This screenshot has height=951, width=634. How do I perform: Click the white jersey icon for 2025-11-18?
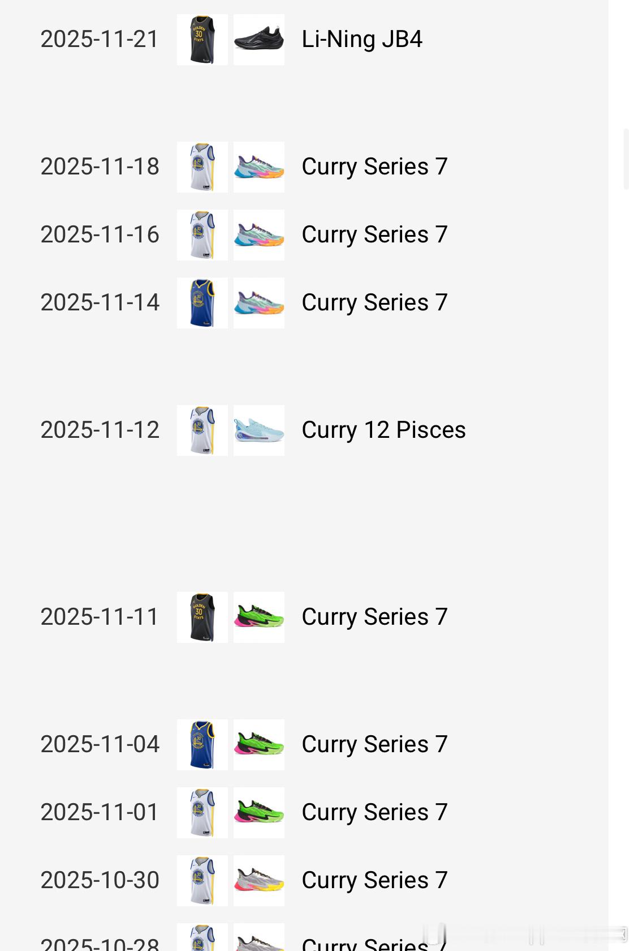pos(202,167)
